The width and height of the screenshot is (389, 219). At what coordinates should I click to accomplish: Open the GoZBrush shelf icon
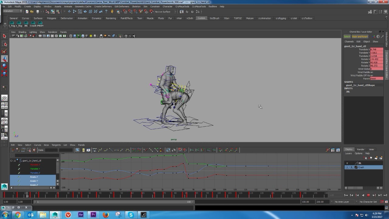[214, 18]
